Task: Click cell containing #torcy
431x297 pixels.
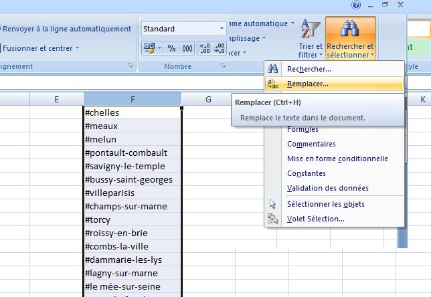Action: 133,220
